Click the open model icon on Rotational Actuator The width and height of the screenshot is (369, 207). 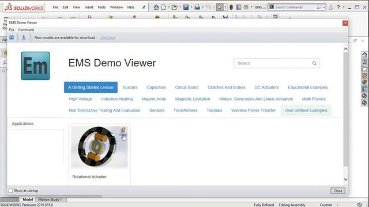click(123, 130)
